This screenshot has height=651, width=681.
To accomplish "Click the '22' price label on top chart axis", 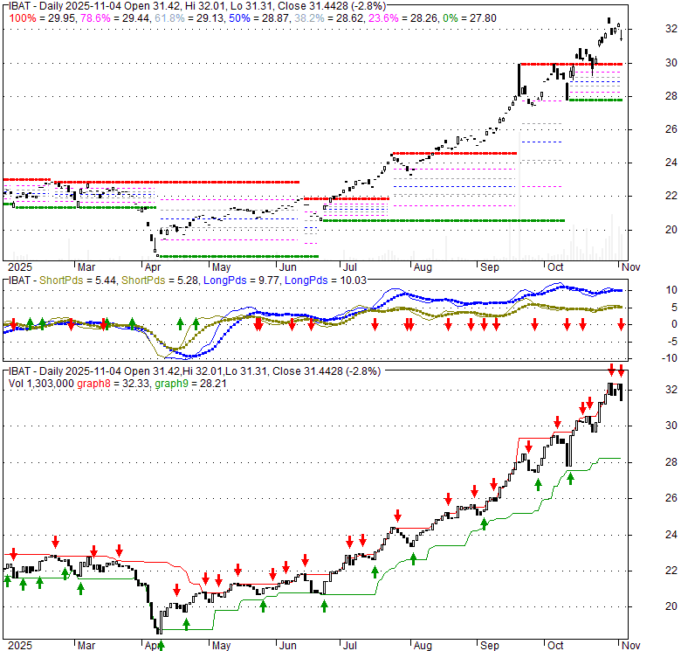I will pyautogui.click(x=671, y=196).
